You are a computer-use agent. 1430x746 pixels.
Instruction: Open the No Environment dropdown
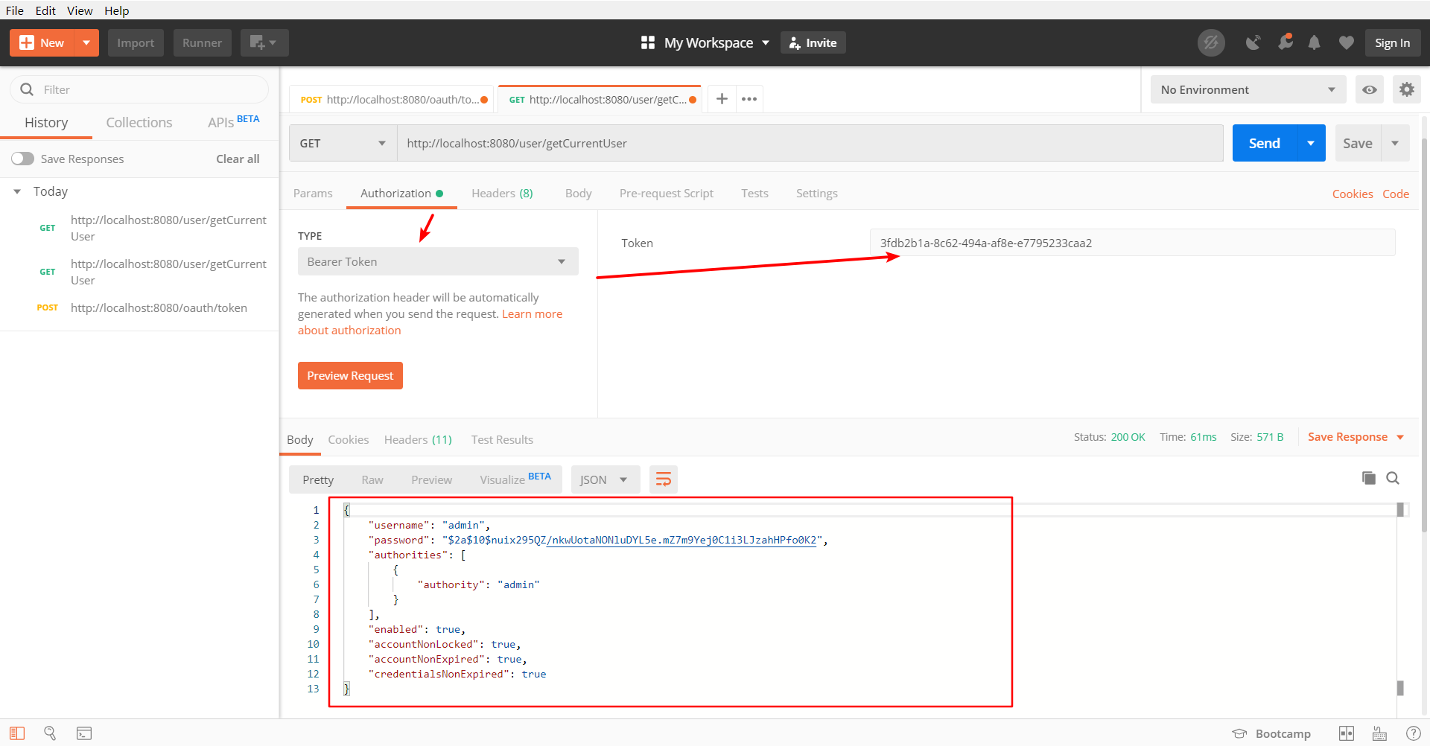[x=1248, y=90]
